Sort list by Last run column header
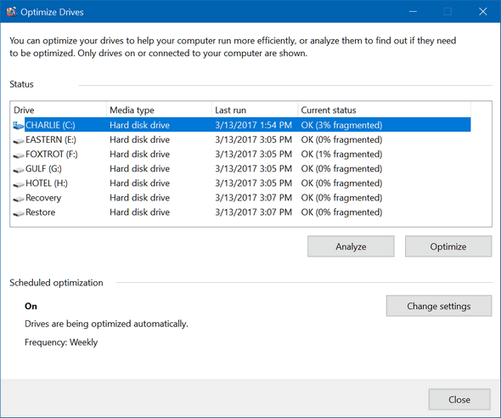Screen dimensions: 501x418 [255, 110]
